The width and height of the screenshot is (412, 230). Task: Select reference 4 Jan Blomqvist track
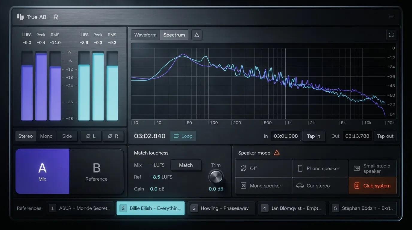[x=292, y=208]
